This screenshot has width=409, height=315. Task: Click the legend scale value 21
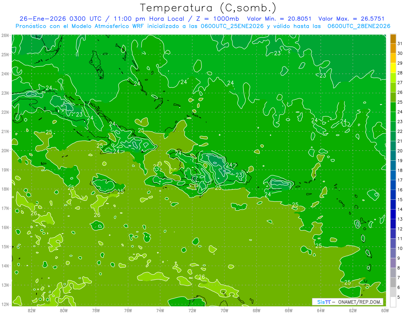click(x=400, y=141)
